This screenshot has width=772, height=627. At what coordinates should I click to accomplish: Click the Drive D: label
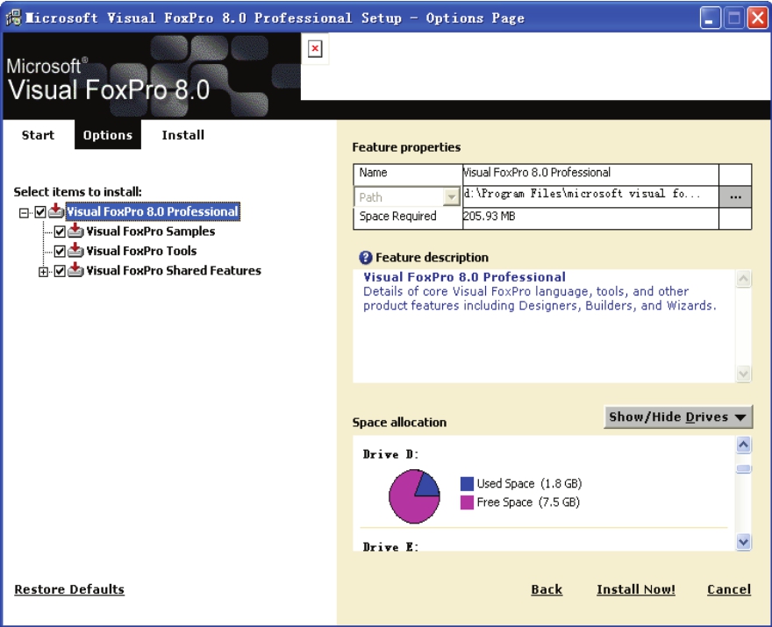(x=391, y=454)
